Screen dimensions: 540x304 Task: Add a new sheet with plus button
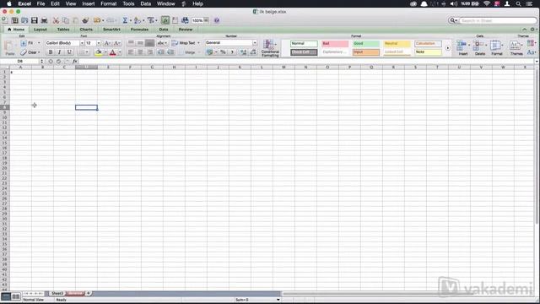click(88, 293)
